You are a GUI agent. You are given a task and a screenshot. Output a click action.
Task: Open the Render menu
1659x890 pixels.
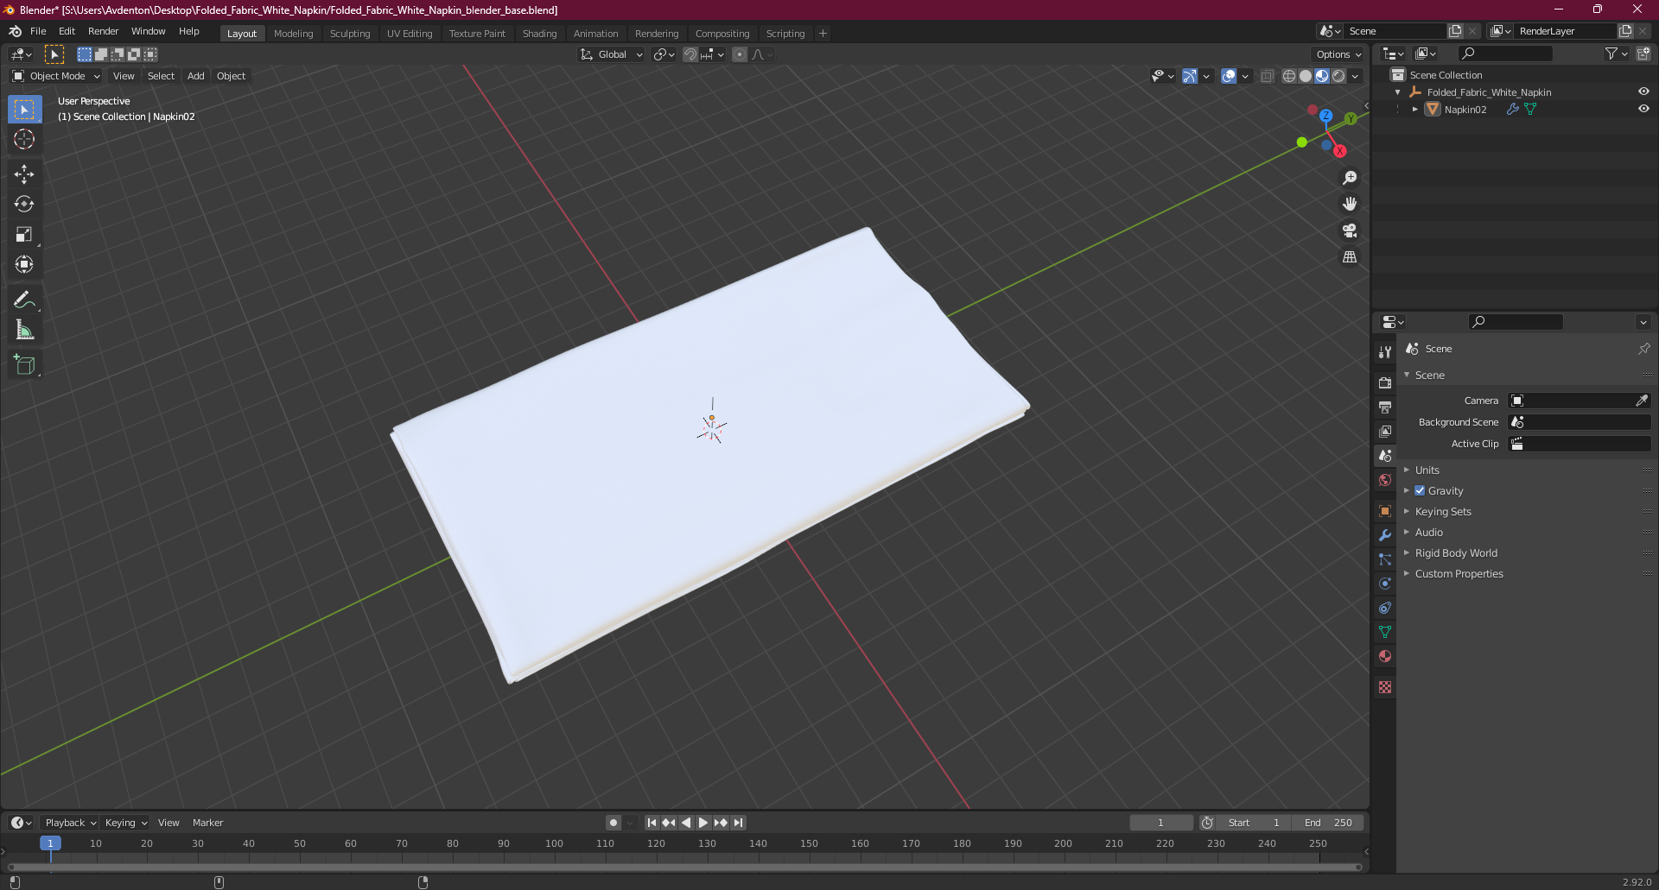click(104, 31)
